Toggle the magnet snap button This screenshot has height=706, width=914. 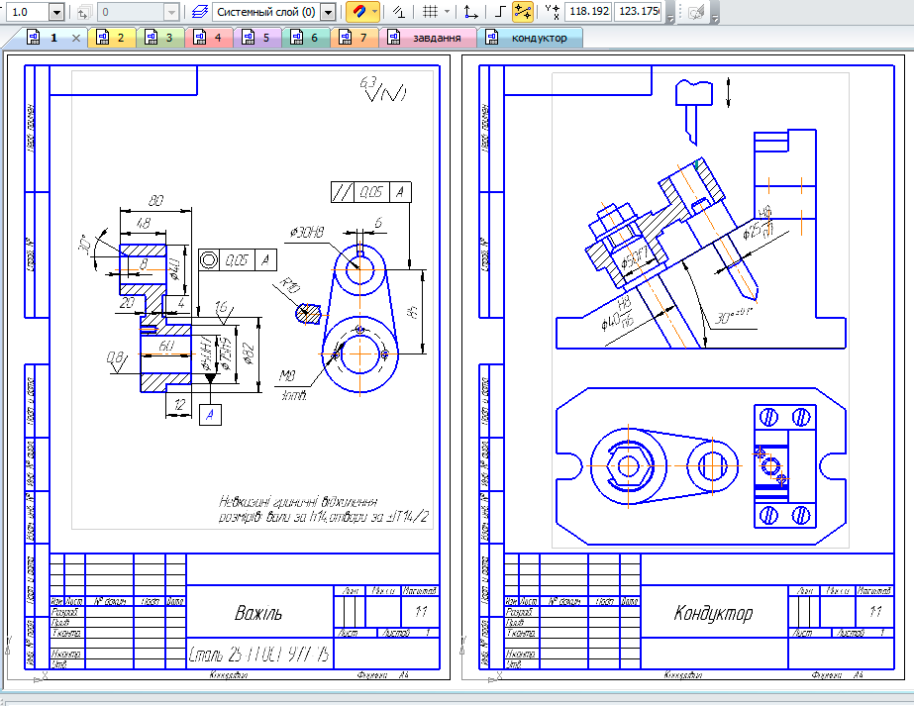click(358, 12)
